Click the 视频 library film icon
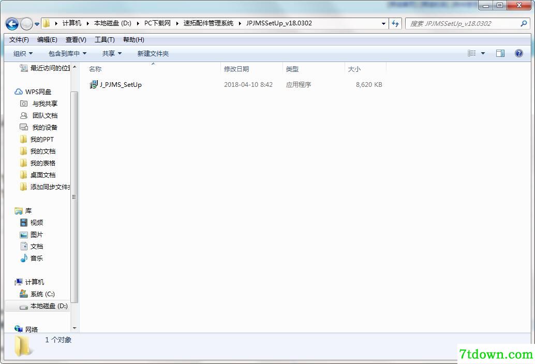Image resolution: width=535 pixels, height=364 pixels. click(24, 222)
